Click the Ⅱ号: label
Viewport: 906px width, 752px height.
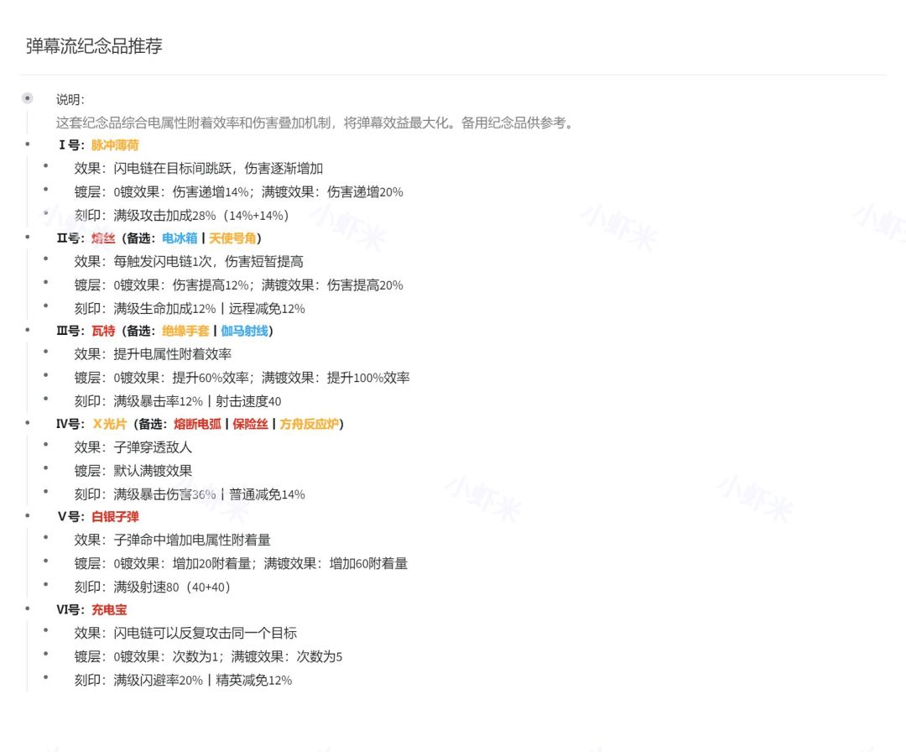click(x=70, y=238)
